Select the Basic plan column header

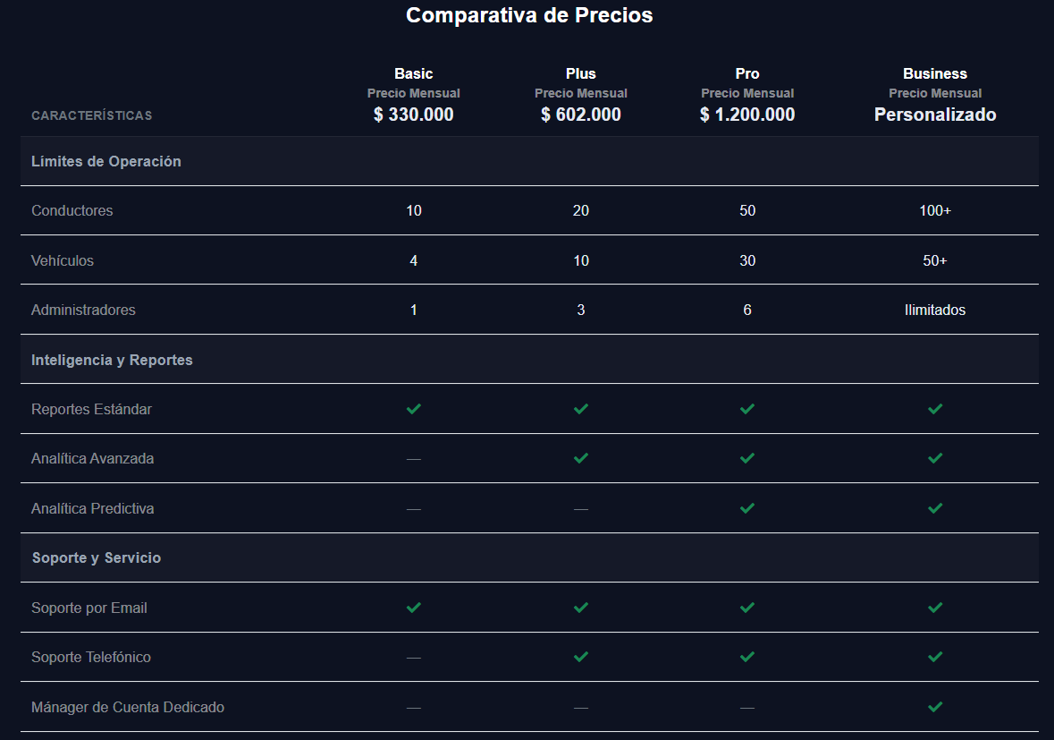point(413,73)
